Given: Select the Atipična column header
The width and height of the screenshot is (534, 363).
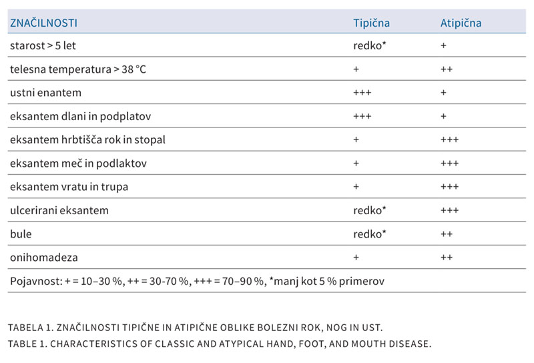Looking at the screenshot, I should point(461,23).
